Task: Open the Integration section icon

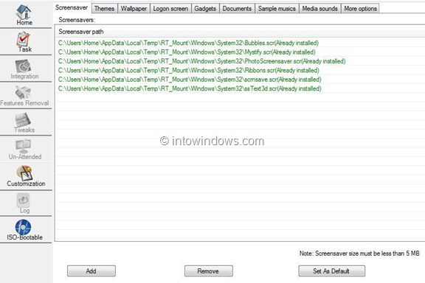Action: click(x=23, y=66)
